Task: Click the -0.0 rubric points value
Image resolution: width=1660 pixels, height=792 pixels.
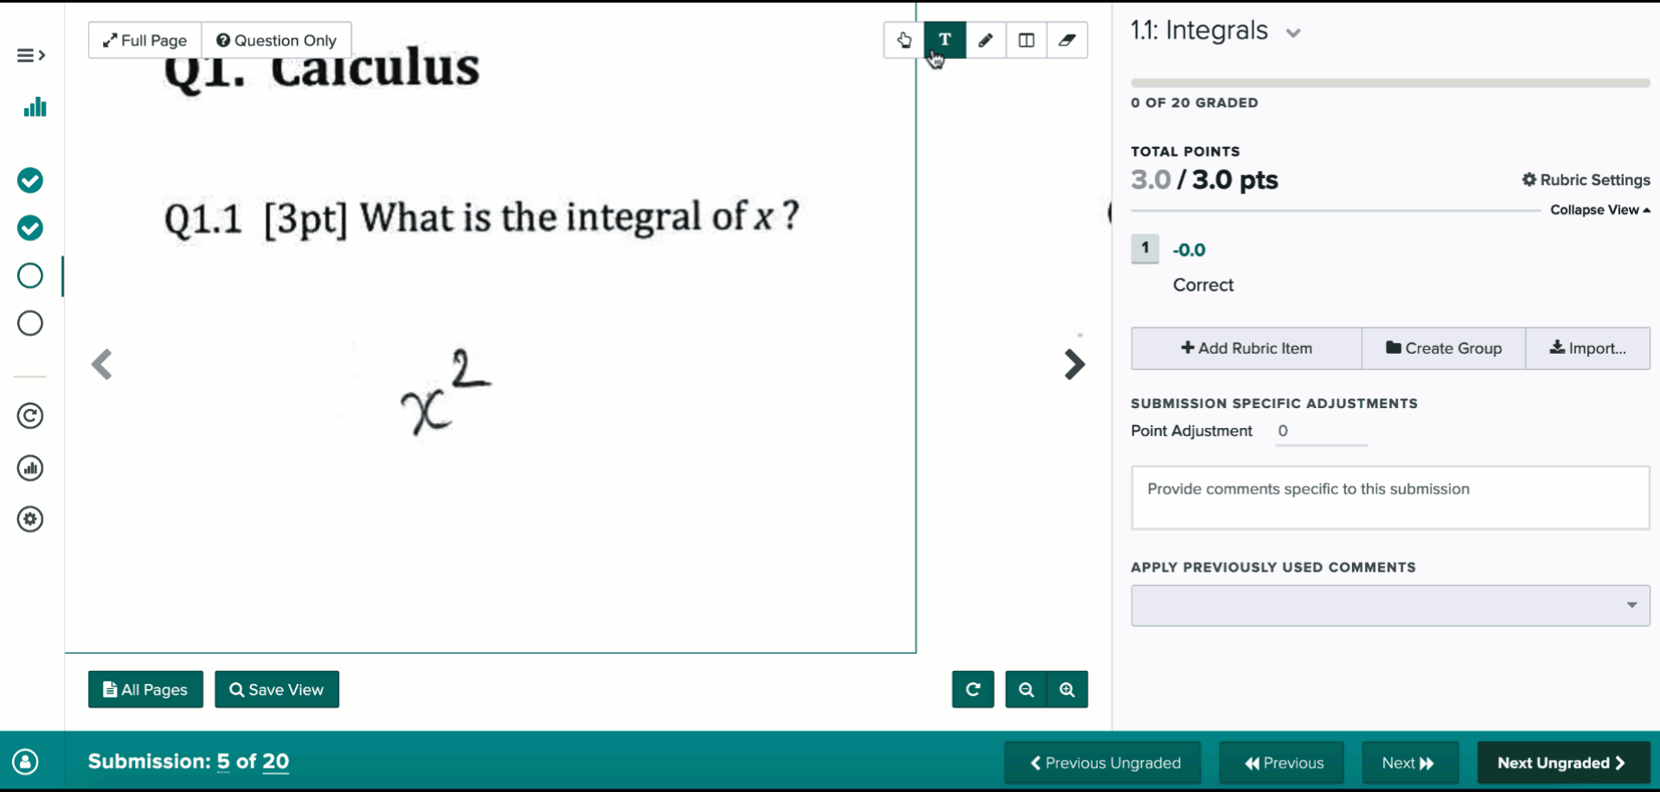Action: (1189, 250)
